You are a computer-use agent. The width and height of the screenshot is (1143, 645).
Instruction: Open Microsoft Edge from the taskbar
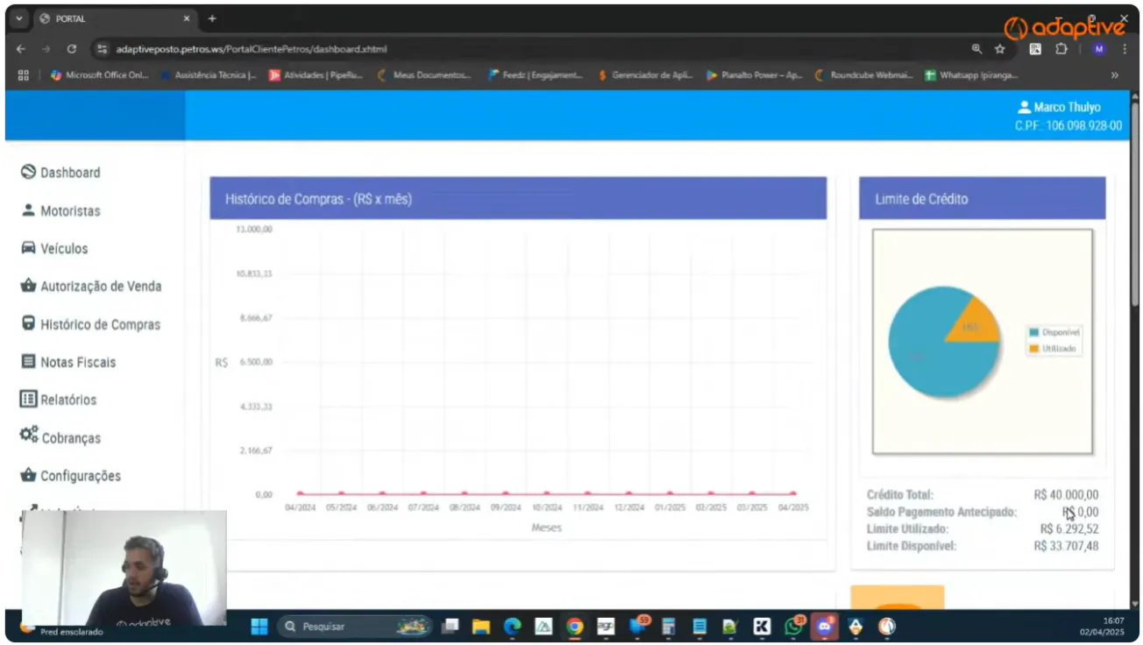click(x=512, y=627)
